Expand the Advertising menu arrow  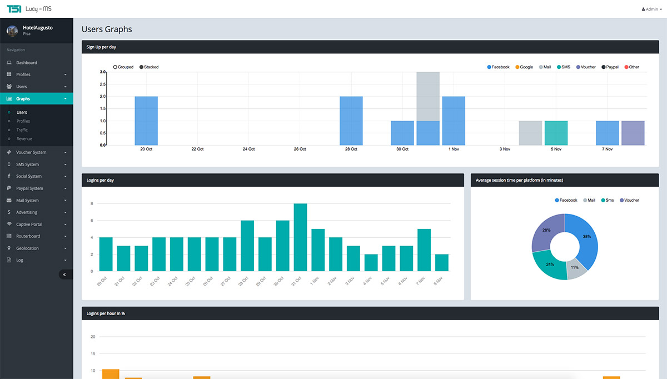(x=65, y=213)
